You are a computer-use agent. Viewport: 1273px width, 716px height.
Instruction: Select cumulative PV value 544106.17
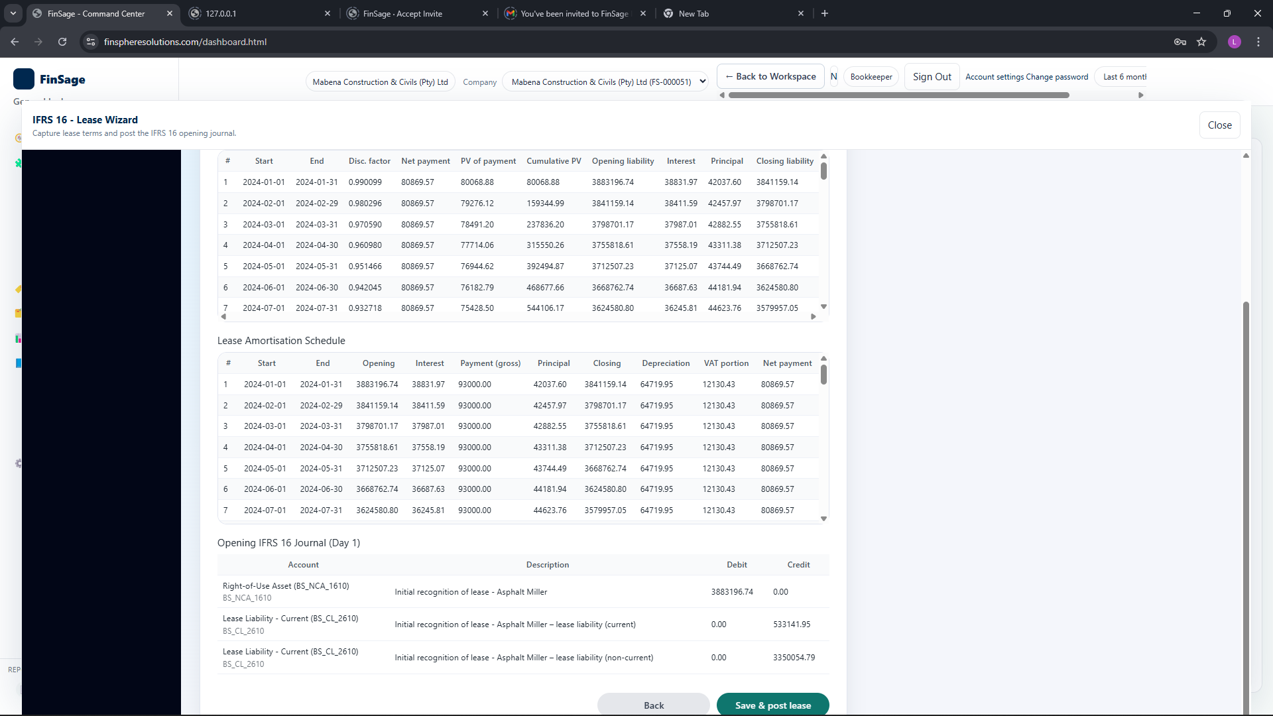point(545,308)
